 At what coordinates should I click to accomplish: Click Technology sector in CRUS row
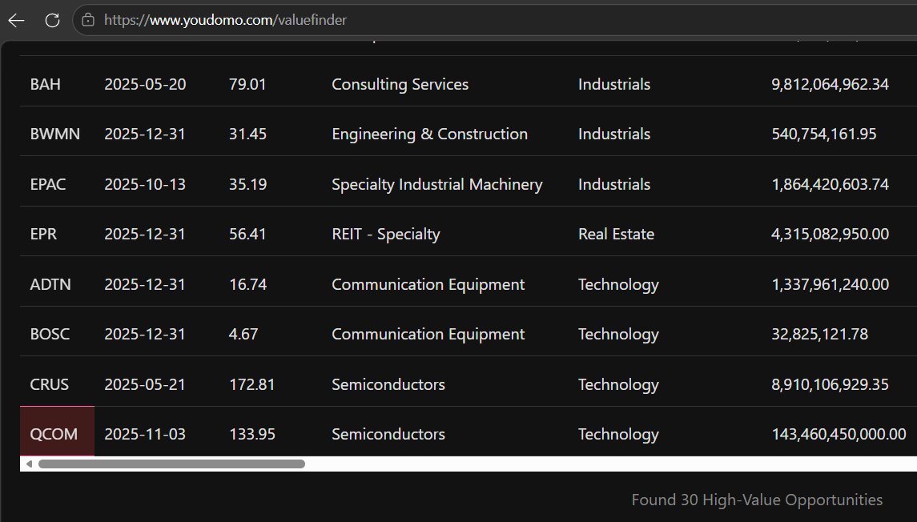[619, 384]
